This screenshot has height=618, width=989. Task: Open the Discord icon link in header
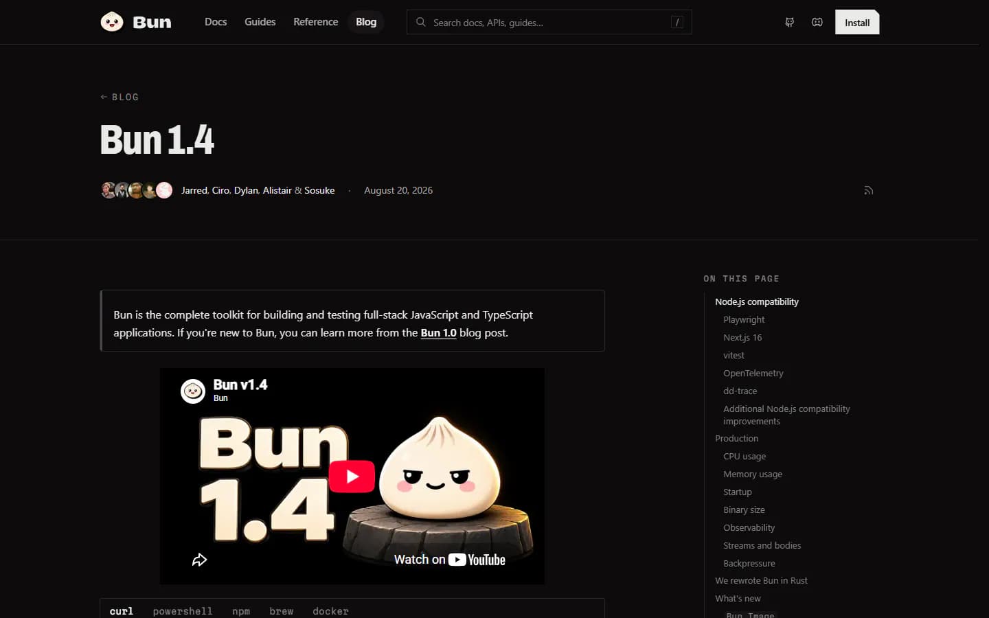coord(817,23)
